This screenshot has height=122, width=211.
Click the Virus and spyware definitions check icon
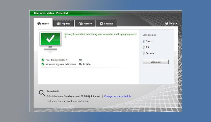click(43, 64)
